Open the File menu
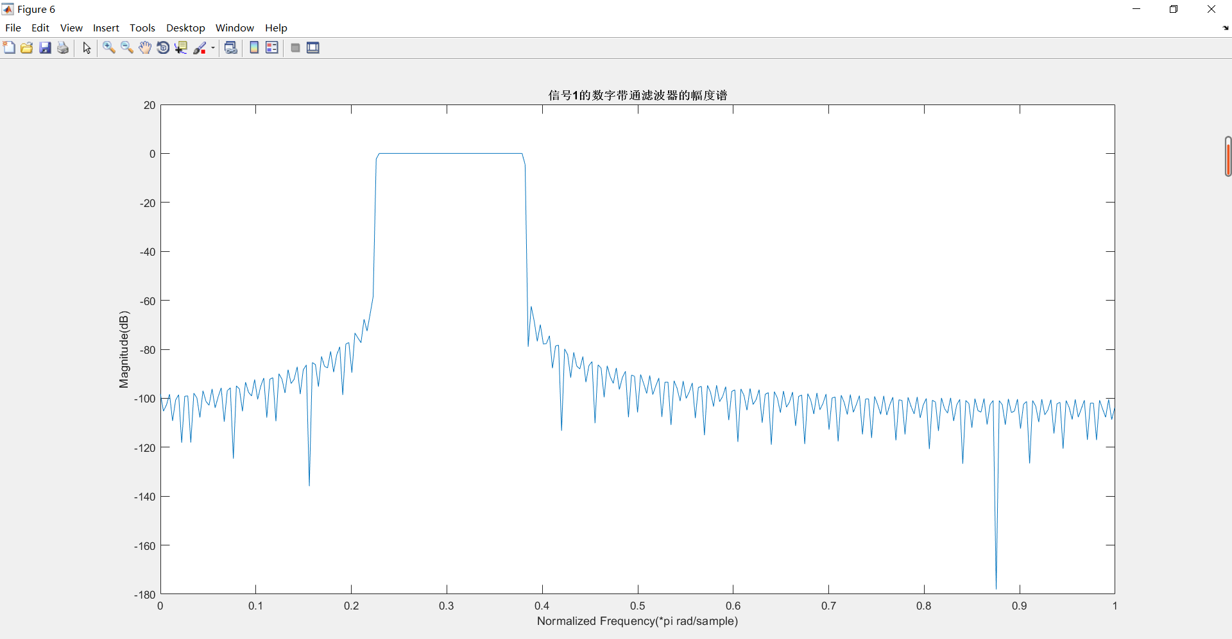Screen dimensions: 1232x639 point(13,28)
